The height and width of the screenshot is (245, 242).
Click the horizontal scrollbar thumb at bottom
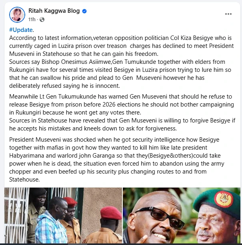[78, 244]
